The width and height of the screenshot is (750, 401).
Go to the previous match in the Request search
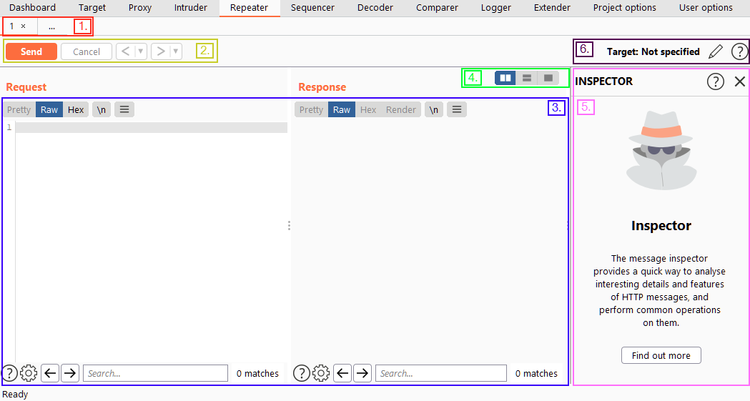pyautogui.click(x=50, y=373)
